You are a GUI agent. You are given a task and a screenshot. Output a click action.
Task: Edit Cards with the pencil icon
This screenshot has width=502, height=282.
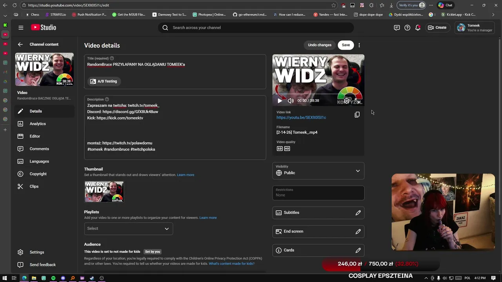[358, 250]
